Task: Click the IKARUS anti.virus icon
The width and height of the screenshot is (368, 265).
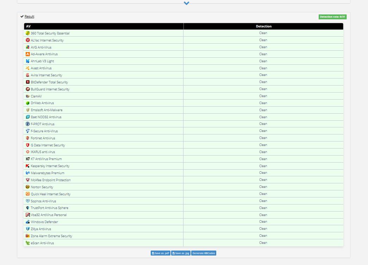Action: (x=28, y=152)
